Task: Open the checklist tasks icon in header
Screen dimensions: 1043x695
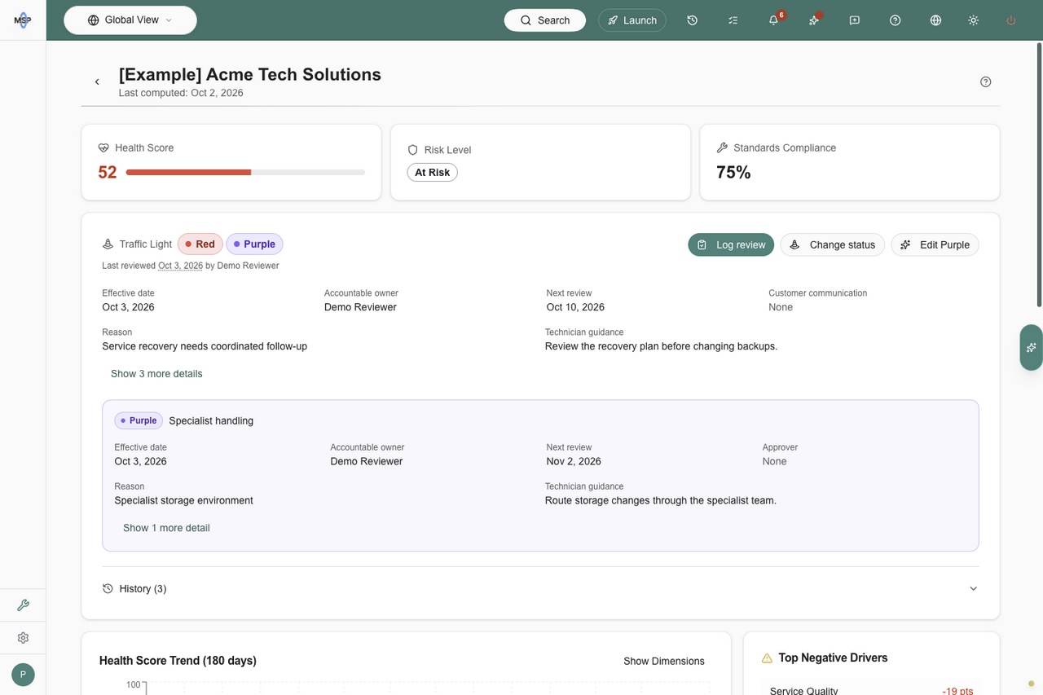Action: pos(733,20)
